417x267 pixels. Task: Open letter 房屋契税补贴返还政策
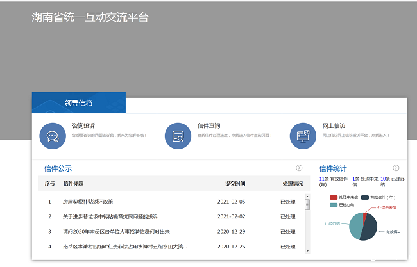88,202
